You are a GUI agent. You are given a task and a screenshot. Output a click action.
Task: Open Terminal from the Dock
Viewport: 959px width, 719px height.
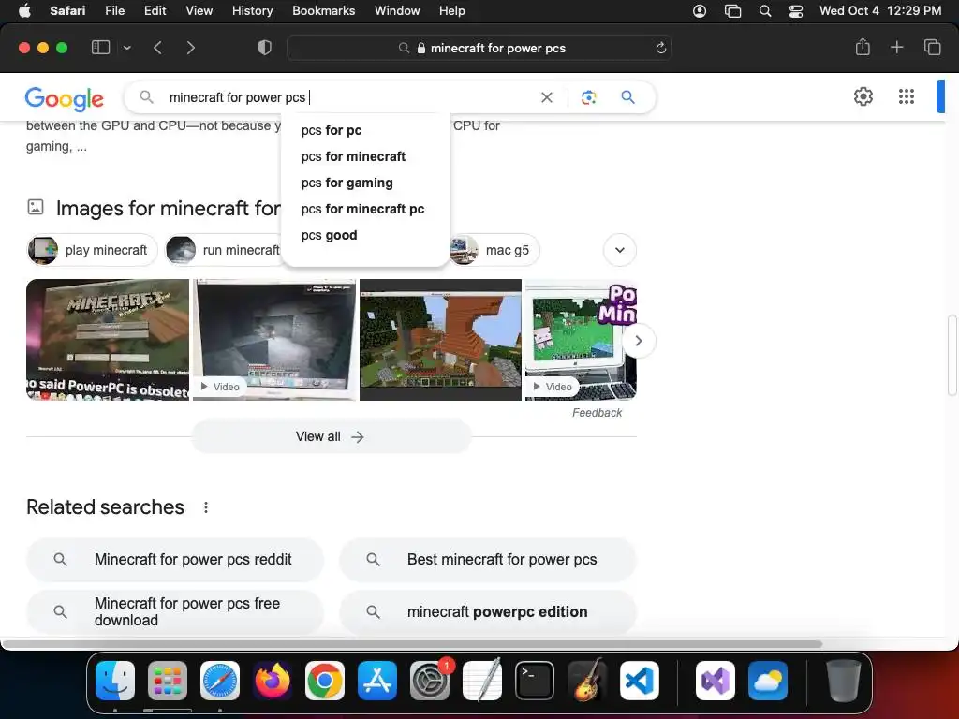535,681
